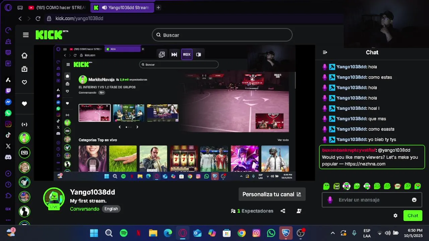The image size is (429, 241).
Task: Click the site lock icon in address bar
Action: 49,18
